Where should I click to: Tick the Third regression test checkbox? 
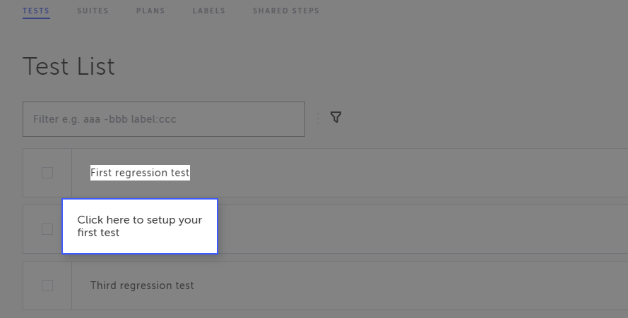47,286
